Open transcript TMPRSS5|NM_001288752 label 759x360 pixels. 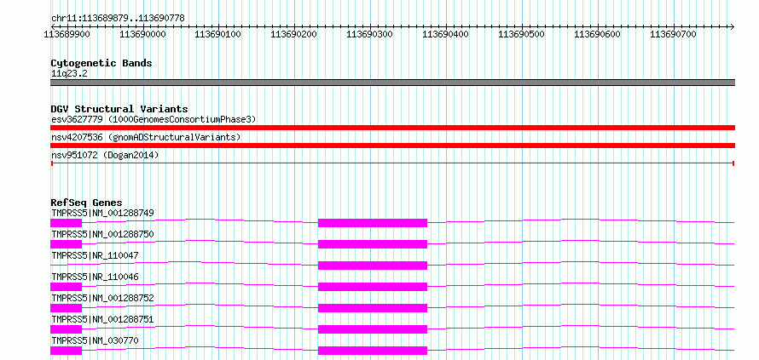coord(102,298)
